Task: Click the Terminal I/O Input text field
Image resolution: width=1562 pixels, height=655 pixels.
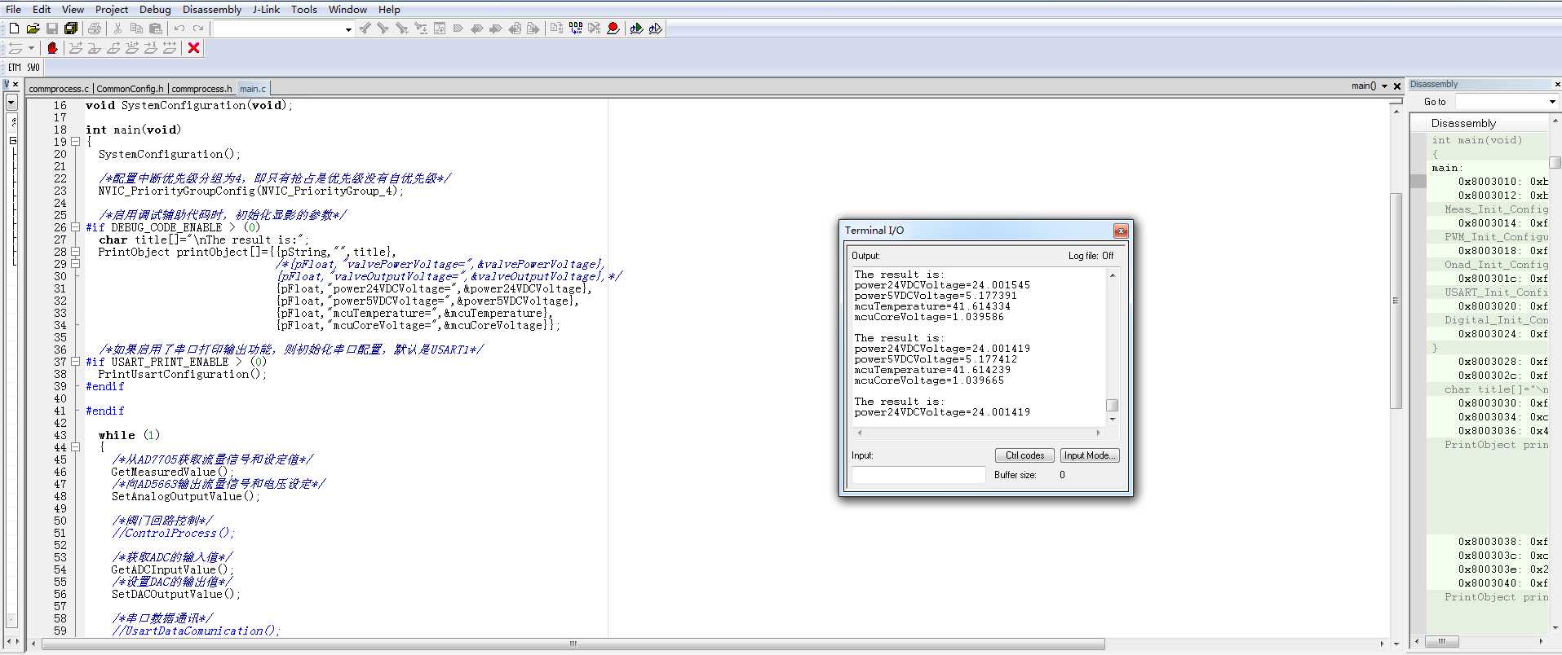Action: 918,475
